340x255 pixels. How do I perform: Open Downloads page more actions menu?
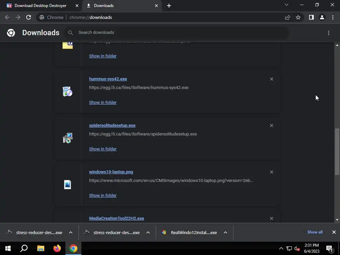point(329,33)
